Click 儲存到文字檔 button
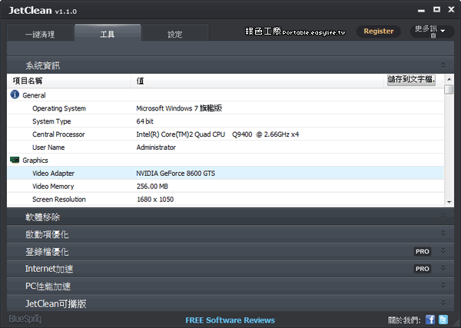The height and width of the screenshot is (328, 461). tap(410, 80)
